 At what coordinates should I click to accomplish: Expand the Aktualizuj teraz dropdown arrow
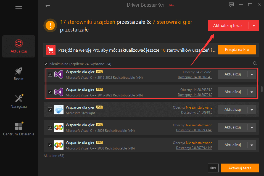[x=254, y=26]
